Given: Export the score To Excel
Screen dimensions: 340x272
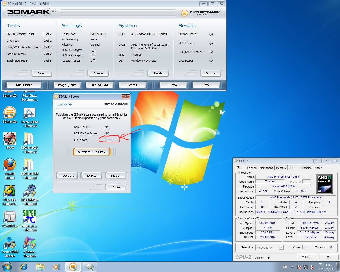Looking at the screenshot, I should 92,176.
